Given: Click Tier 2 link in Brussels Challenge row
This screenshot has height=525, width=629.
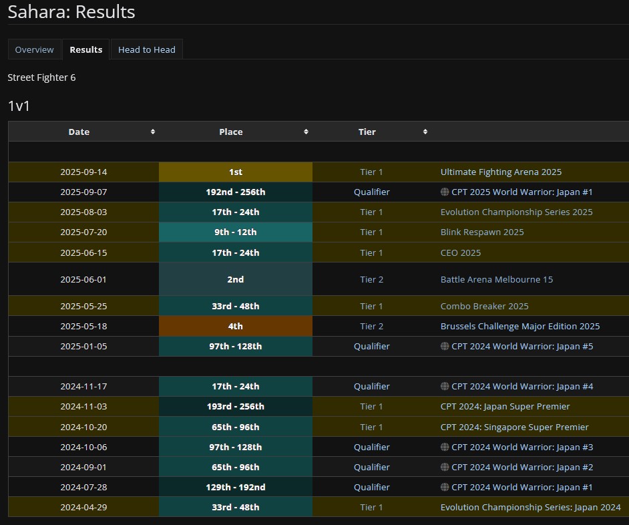Looking at the screenshot, I should tap(371, 326).
